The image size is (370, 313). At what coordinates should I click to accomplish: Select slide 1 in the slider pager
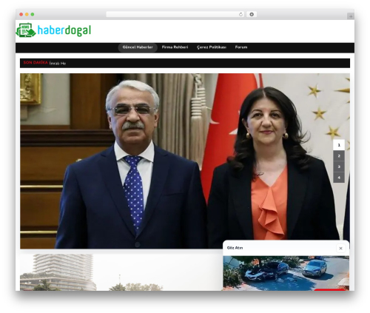(x=339, y=145)
